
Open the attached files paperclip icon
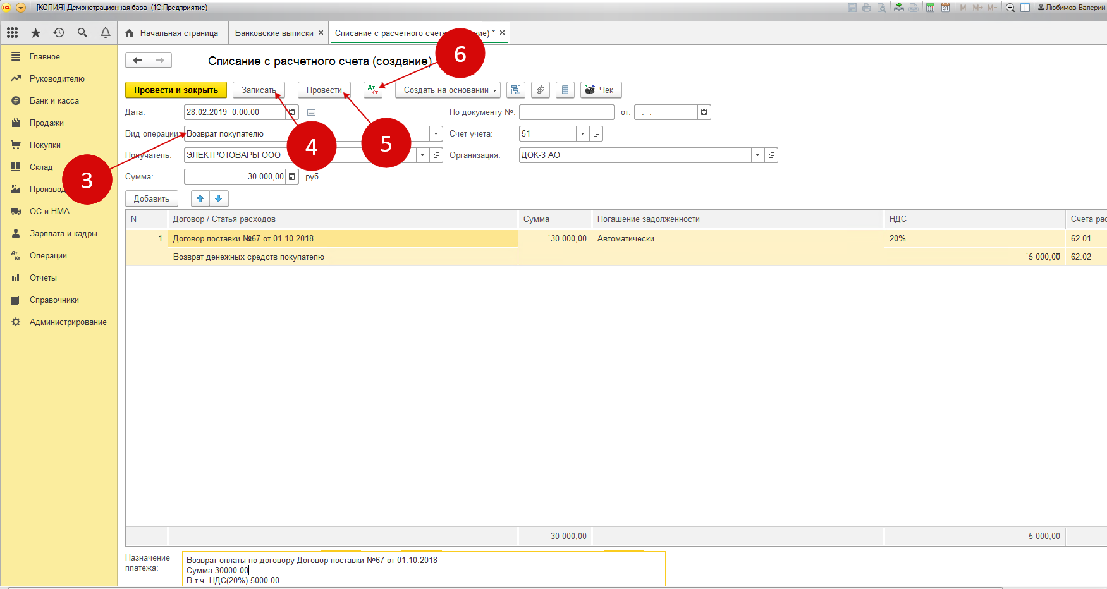(540, 90)
